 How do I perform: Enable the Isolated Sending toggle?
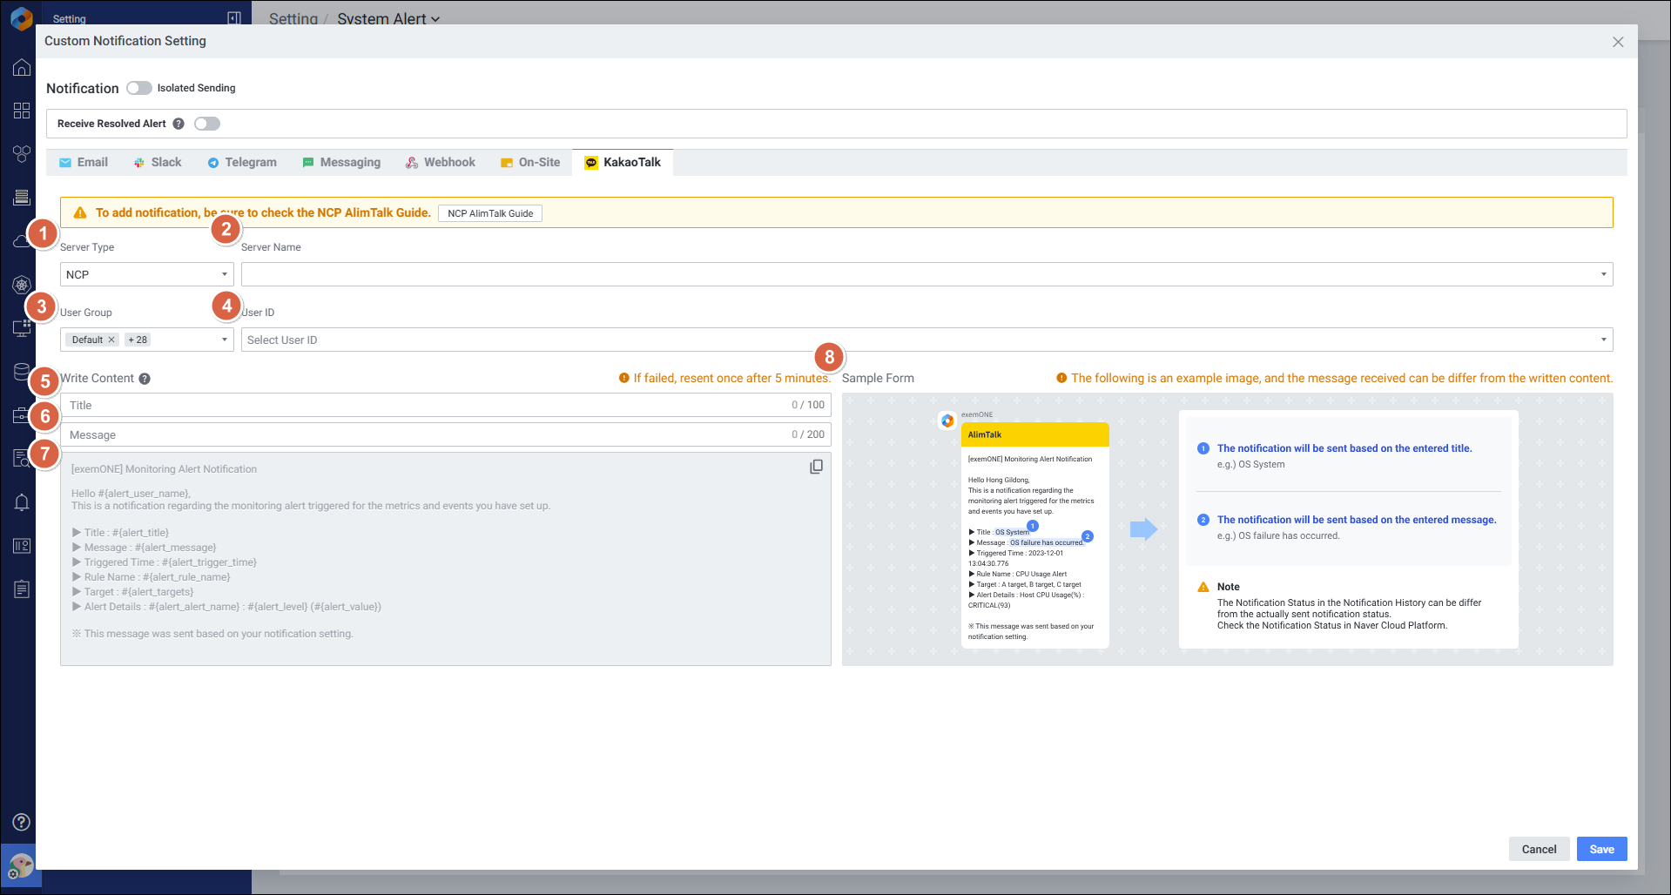139,88
